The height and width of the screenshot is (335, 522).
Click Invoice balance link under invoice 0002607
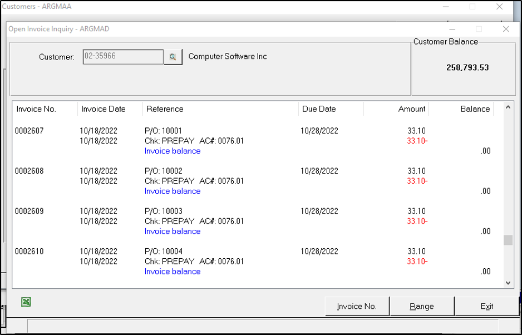point(173,151)
